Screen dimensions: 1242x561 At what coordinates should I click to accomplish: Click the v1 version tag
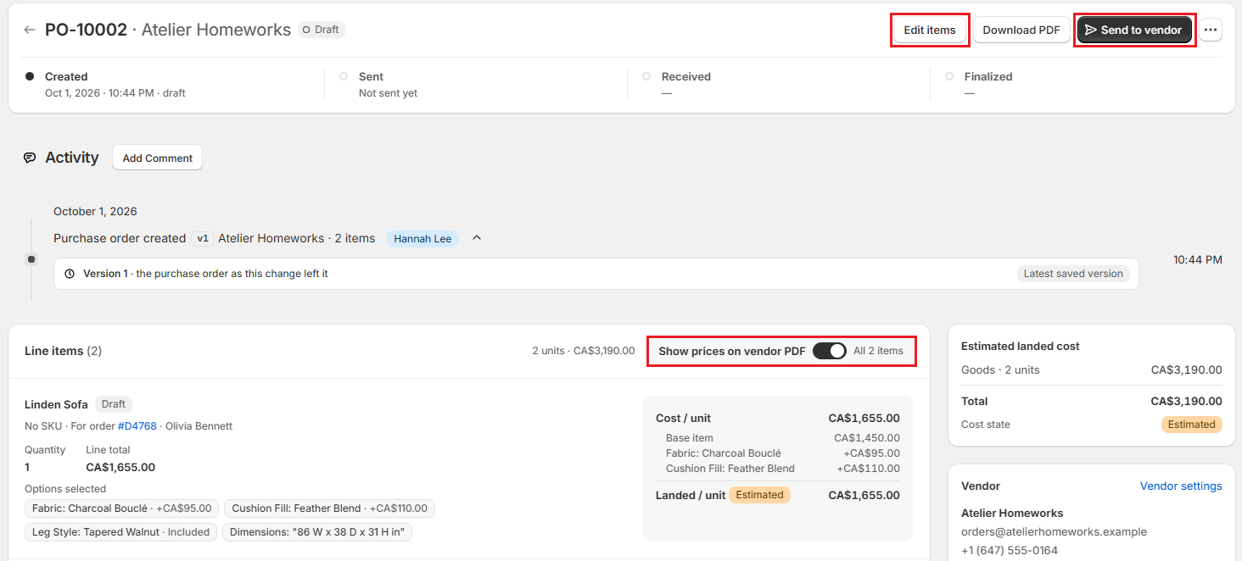coord(203,239)
